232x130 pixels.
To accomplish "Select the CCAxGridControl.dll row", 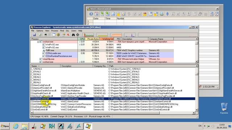I will [113, 109].
